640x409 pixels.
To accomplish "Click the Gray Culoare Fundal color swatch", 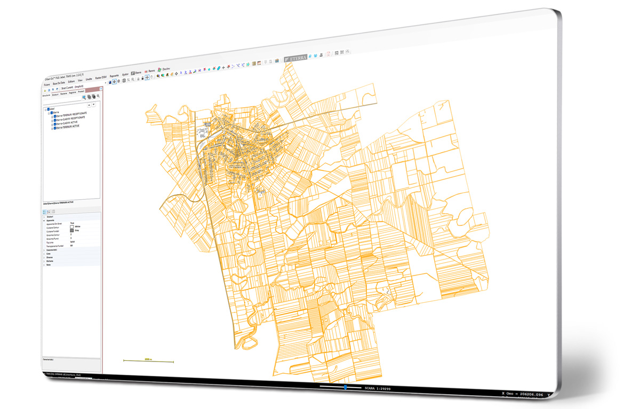I will pos(71,231).
